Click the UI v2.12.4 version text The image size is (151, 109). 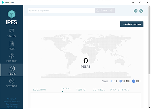[x=12, y=99]
